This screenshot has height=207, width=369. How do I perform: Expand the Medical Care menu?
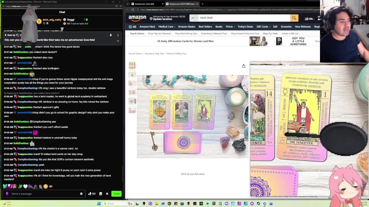pyautogui.click(x=167, y=27)
